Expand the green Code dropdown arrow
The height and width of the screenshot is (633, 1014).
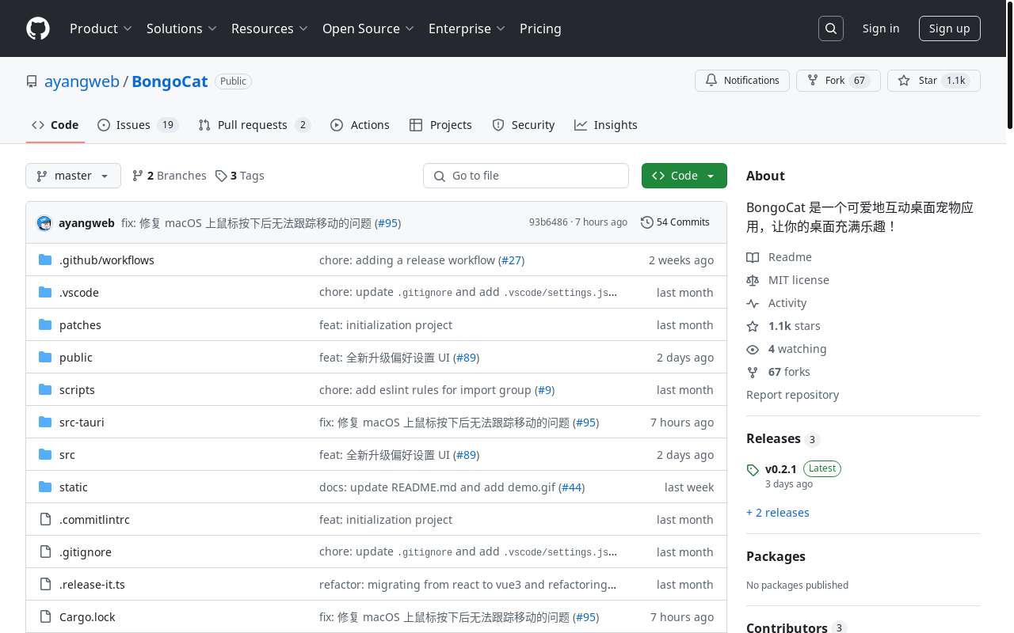710,176
